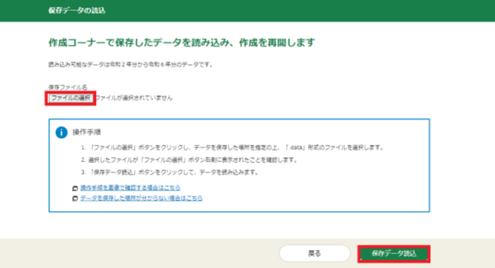Screen dimensions: 495x268
Task: Click the new-window icon before データを保存した場所 link
Action: click(x=75, y=199)
